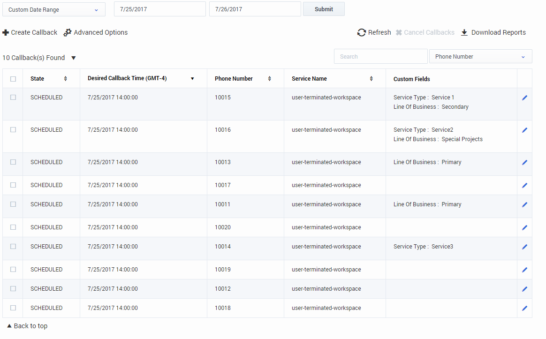
Task: Submit the date range
Action: click(x=324, y=9)
